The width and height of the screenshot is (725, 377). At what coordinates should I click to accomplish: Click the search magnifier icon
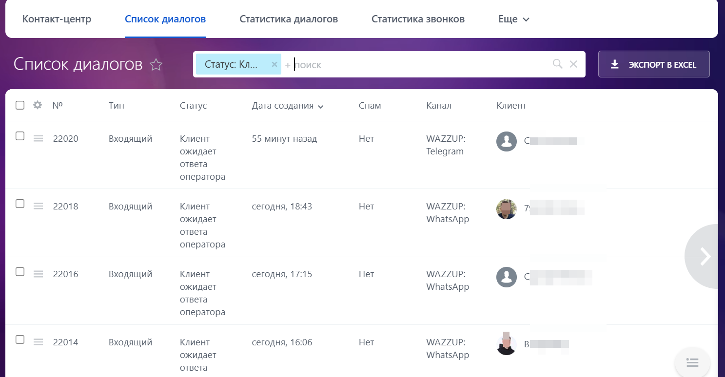point(557,64)
